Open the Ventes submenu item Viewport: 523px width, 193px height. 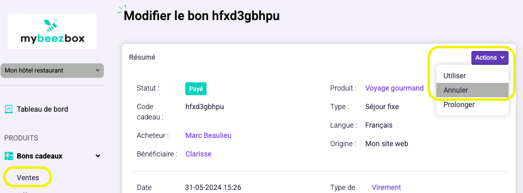click(x=28, y=178)
